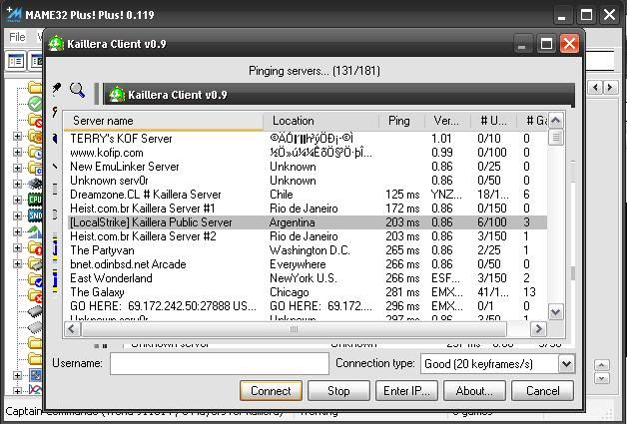Sort by Server name column header
This screenshot has height=424, width=627.
click(163, 121)
